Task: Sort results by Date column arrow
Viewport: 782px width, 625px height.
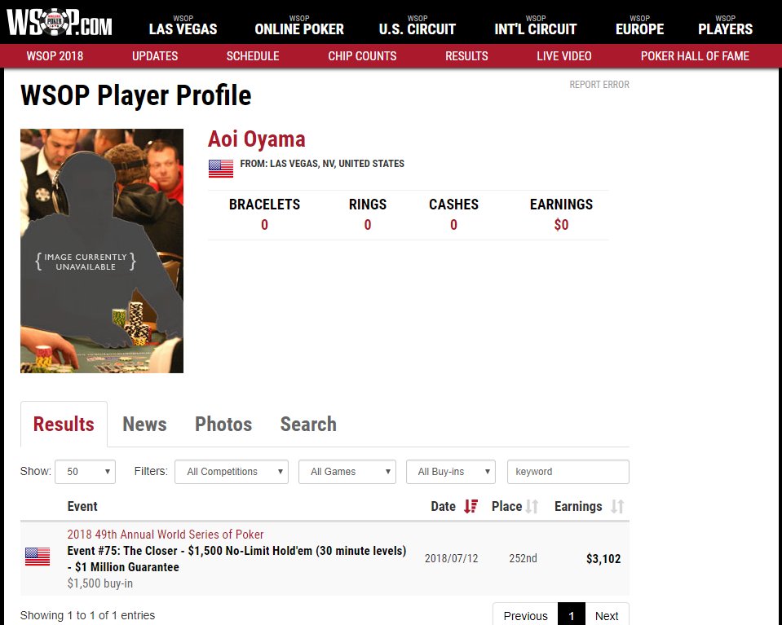Action: point(471,506)
